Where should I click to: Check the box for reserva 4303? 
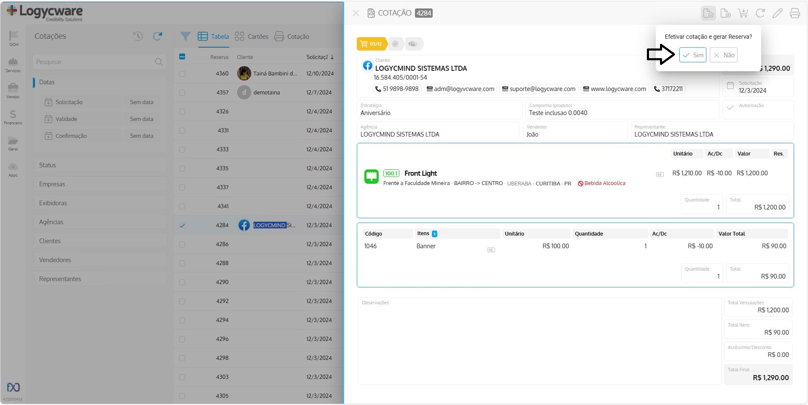(x=182, y=377)
